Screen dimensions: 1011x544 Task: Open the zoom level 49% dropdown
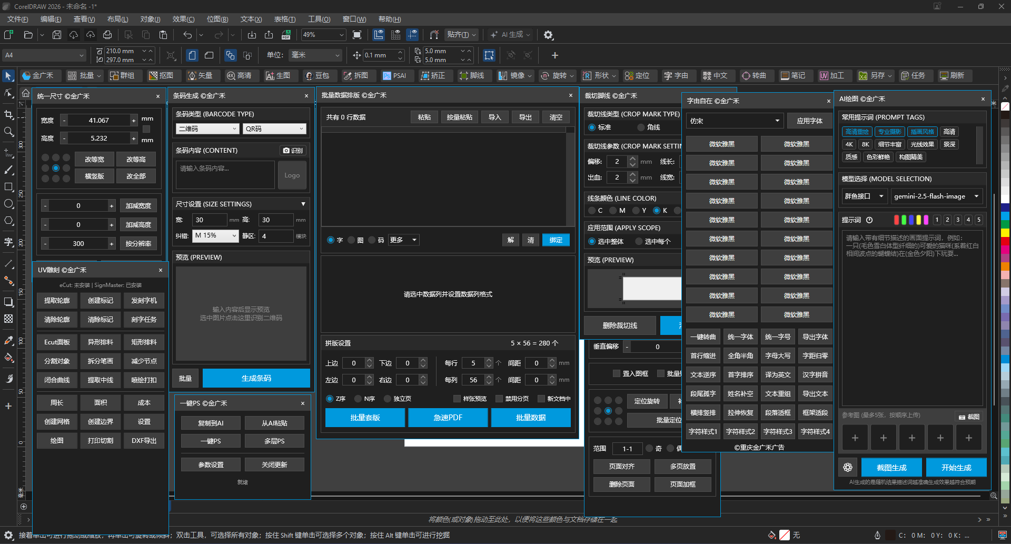point(341,35)
